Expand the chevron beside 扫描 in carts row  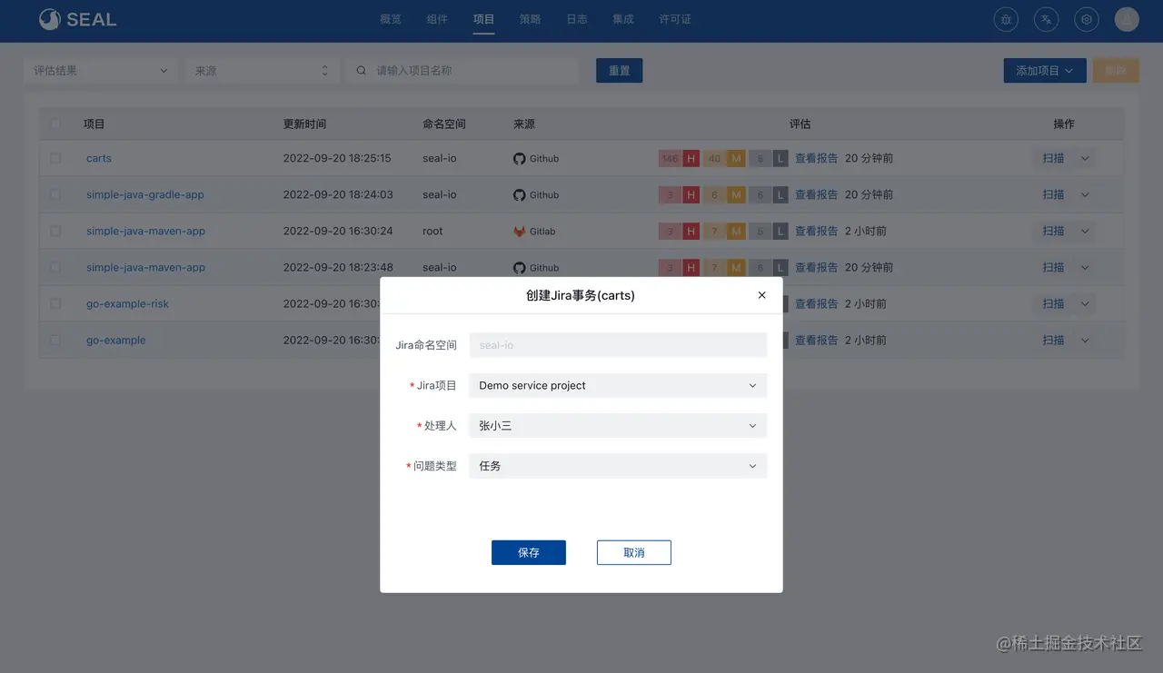click(1085, 158)
